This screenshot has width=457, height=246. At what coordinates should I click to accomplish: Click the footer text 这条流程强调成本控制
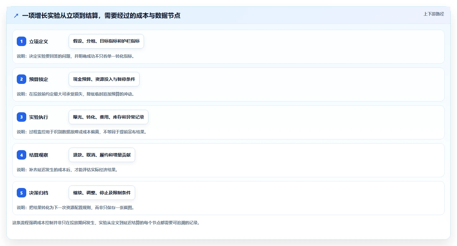point(106,223)
